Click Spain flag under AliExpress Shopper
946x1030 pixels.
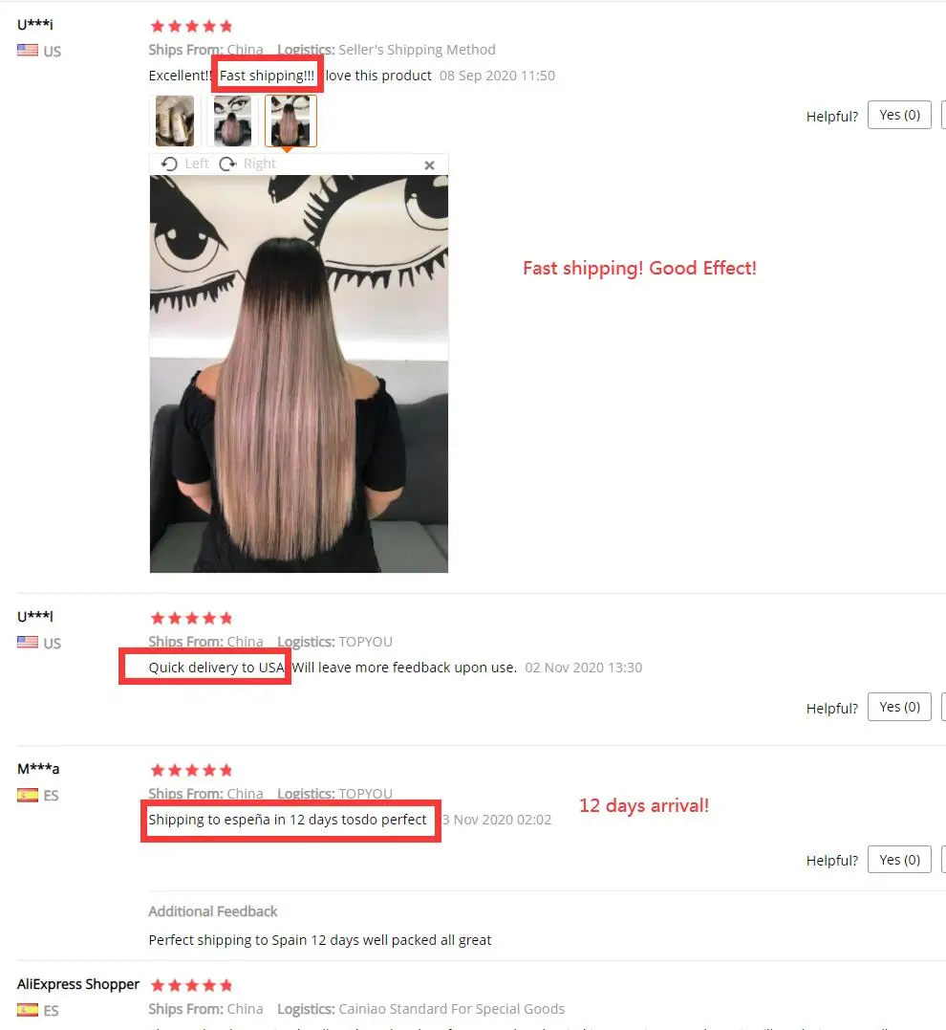(28, 1010)
